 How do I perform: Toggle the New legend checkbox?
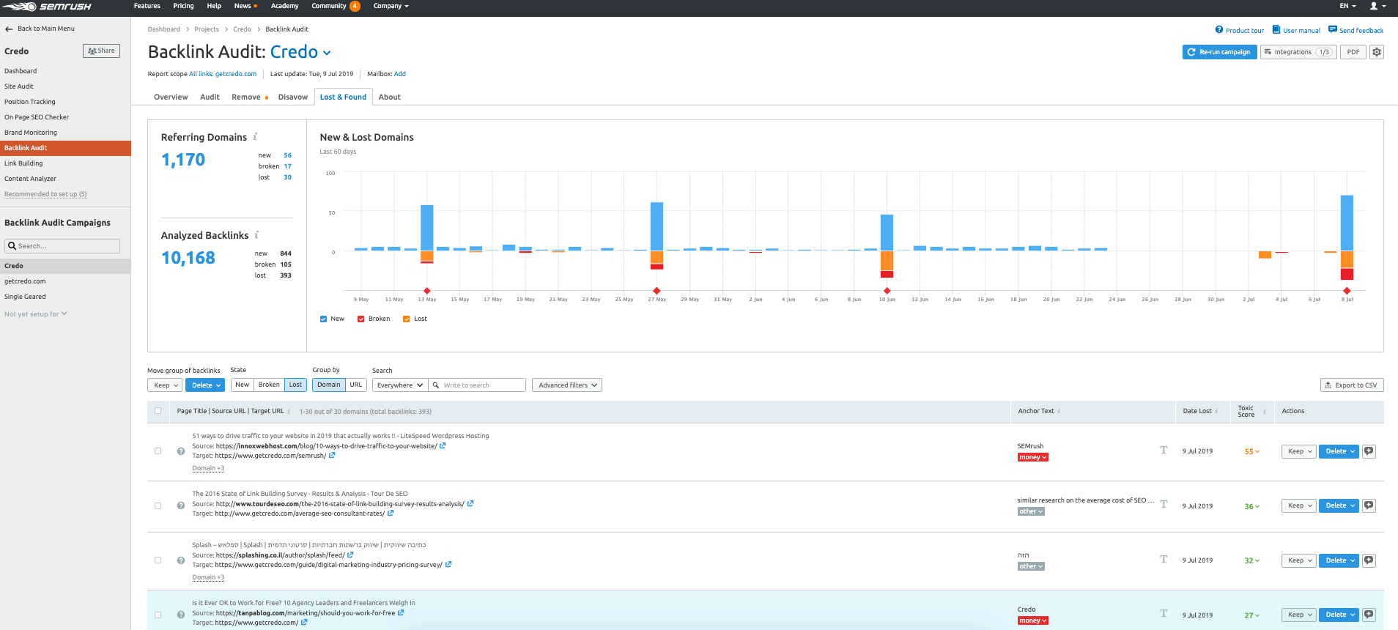pyautogui.click(x=324, y=319)
